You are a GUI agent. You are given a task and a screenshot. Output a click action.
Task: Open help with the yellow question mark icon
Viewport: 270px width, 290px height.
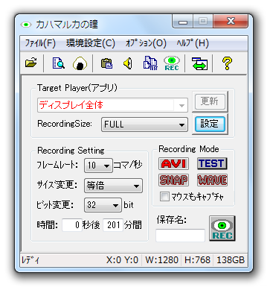[227, 63]
